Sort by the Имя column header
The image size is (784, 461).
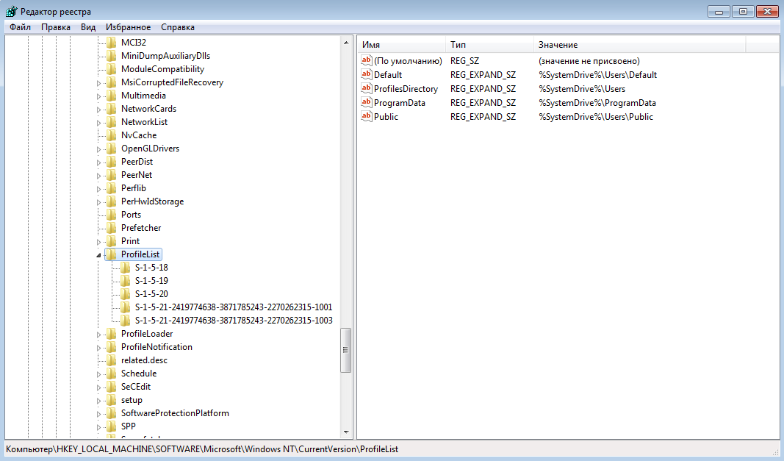401,45
